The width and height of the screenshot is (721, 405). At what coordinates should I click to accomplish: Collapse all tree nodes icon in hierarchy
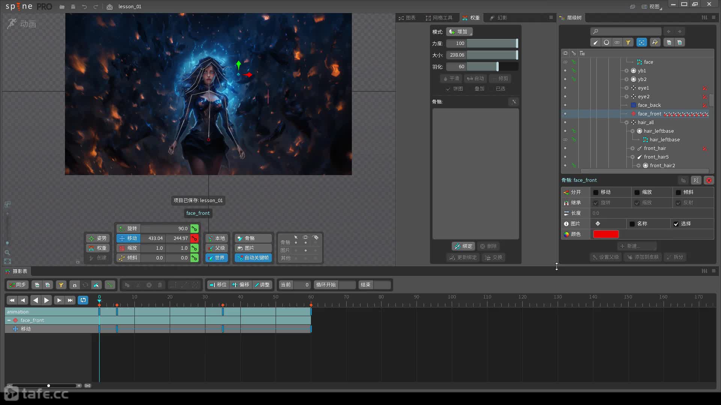pyautogui.click(x=669, y=42)
